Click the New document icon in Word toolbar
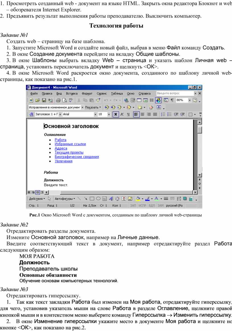Viewport: 232px width, 331px height. pos(31,100)
